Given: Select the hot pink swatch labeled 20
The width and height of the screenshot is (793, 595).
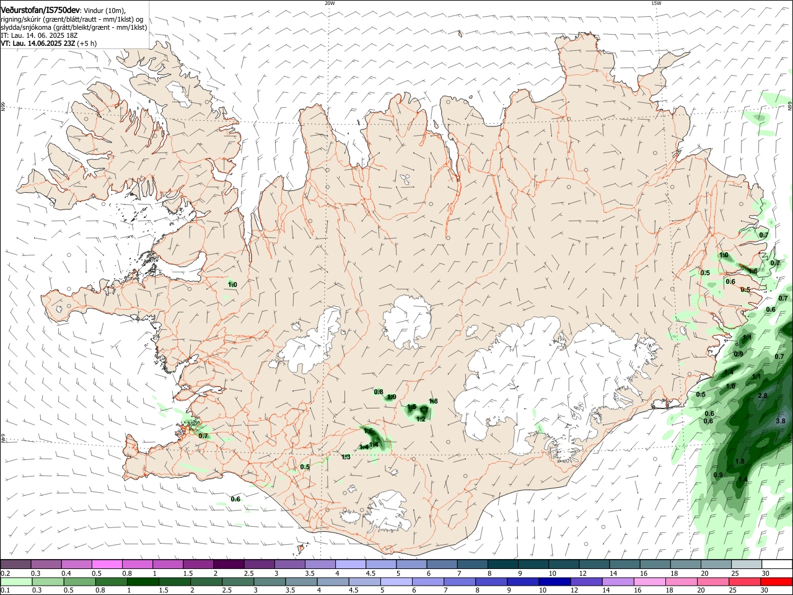Looking at the screenshot, I should (713, 581).
